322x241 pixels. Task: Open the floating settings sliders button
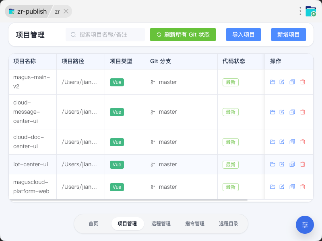(x=305, y=225)
